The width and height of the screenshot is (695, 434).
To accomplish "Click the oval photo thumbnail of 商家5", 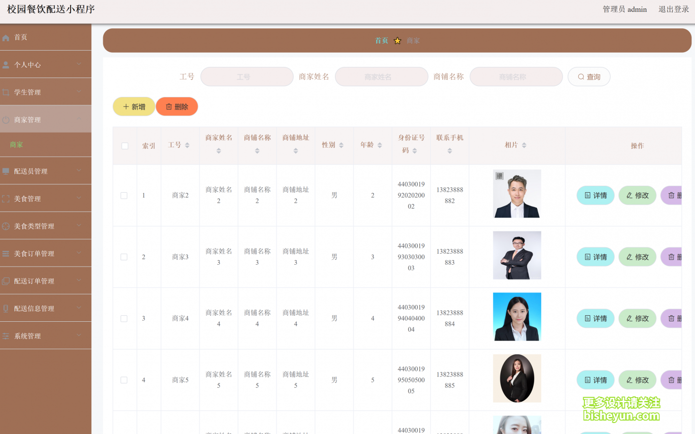I will 517,378.
